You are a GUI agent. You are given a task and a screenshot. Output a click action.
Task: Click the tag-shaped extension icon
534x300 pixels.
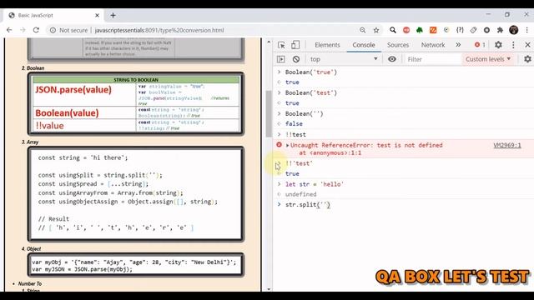point(473,30)
